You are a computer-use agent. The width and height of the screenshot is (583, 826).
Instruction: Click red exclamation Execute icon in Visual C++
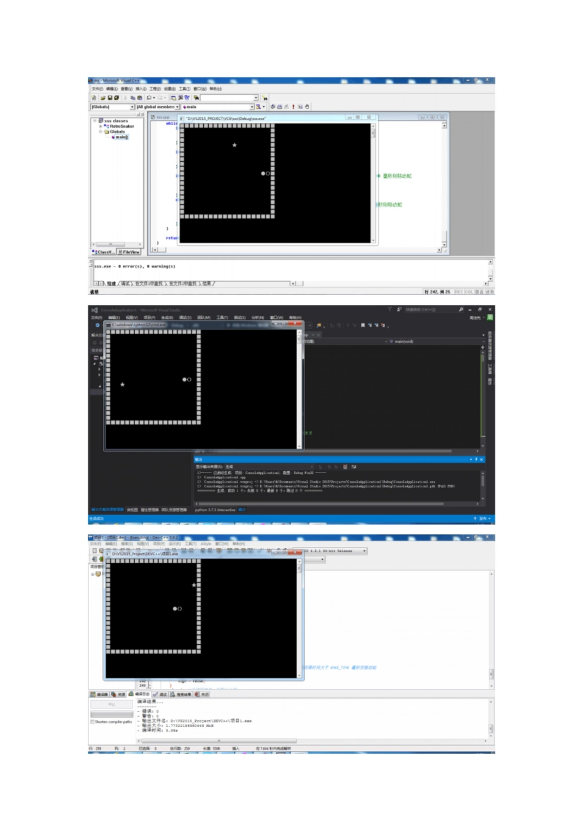click(293, 106)
